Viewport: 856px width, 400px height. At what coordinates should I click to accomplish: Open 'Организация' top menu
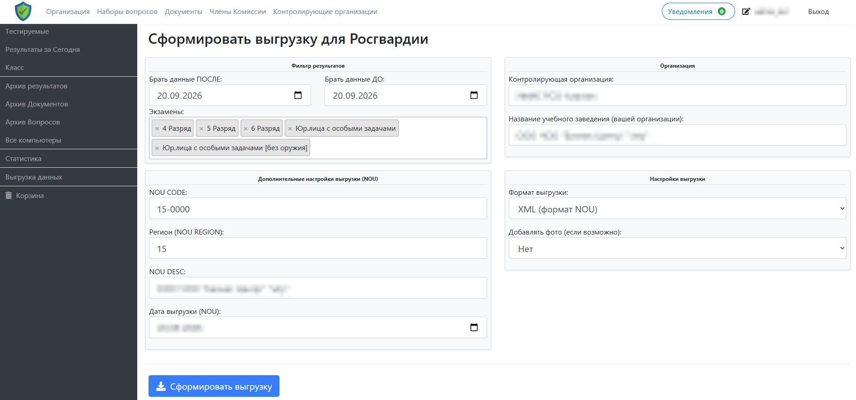(68, 12)
